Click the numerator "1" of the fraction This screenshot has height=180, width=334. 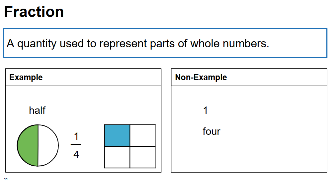tap(76, 136)
